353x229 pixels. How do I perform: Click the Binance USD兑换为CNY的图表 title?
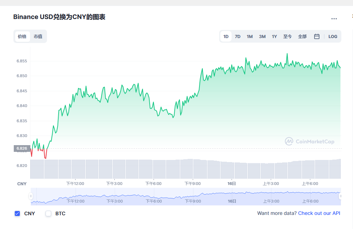[59, 17]
